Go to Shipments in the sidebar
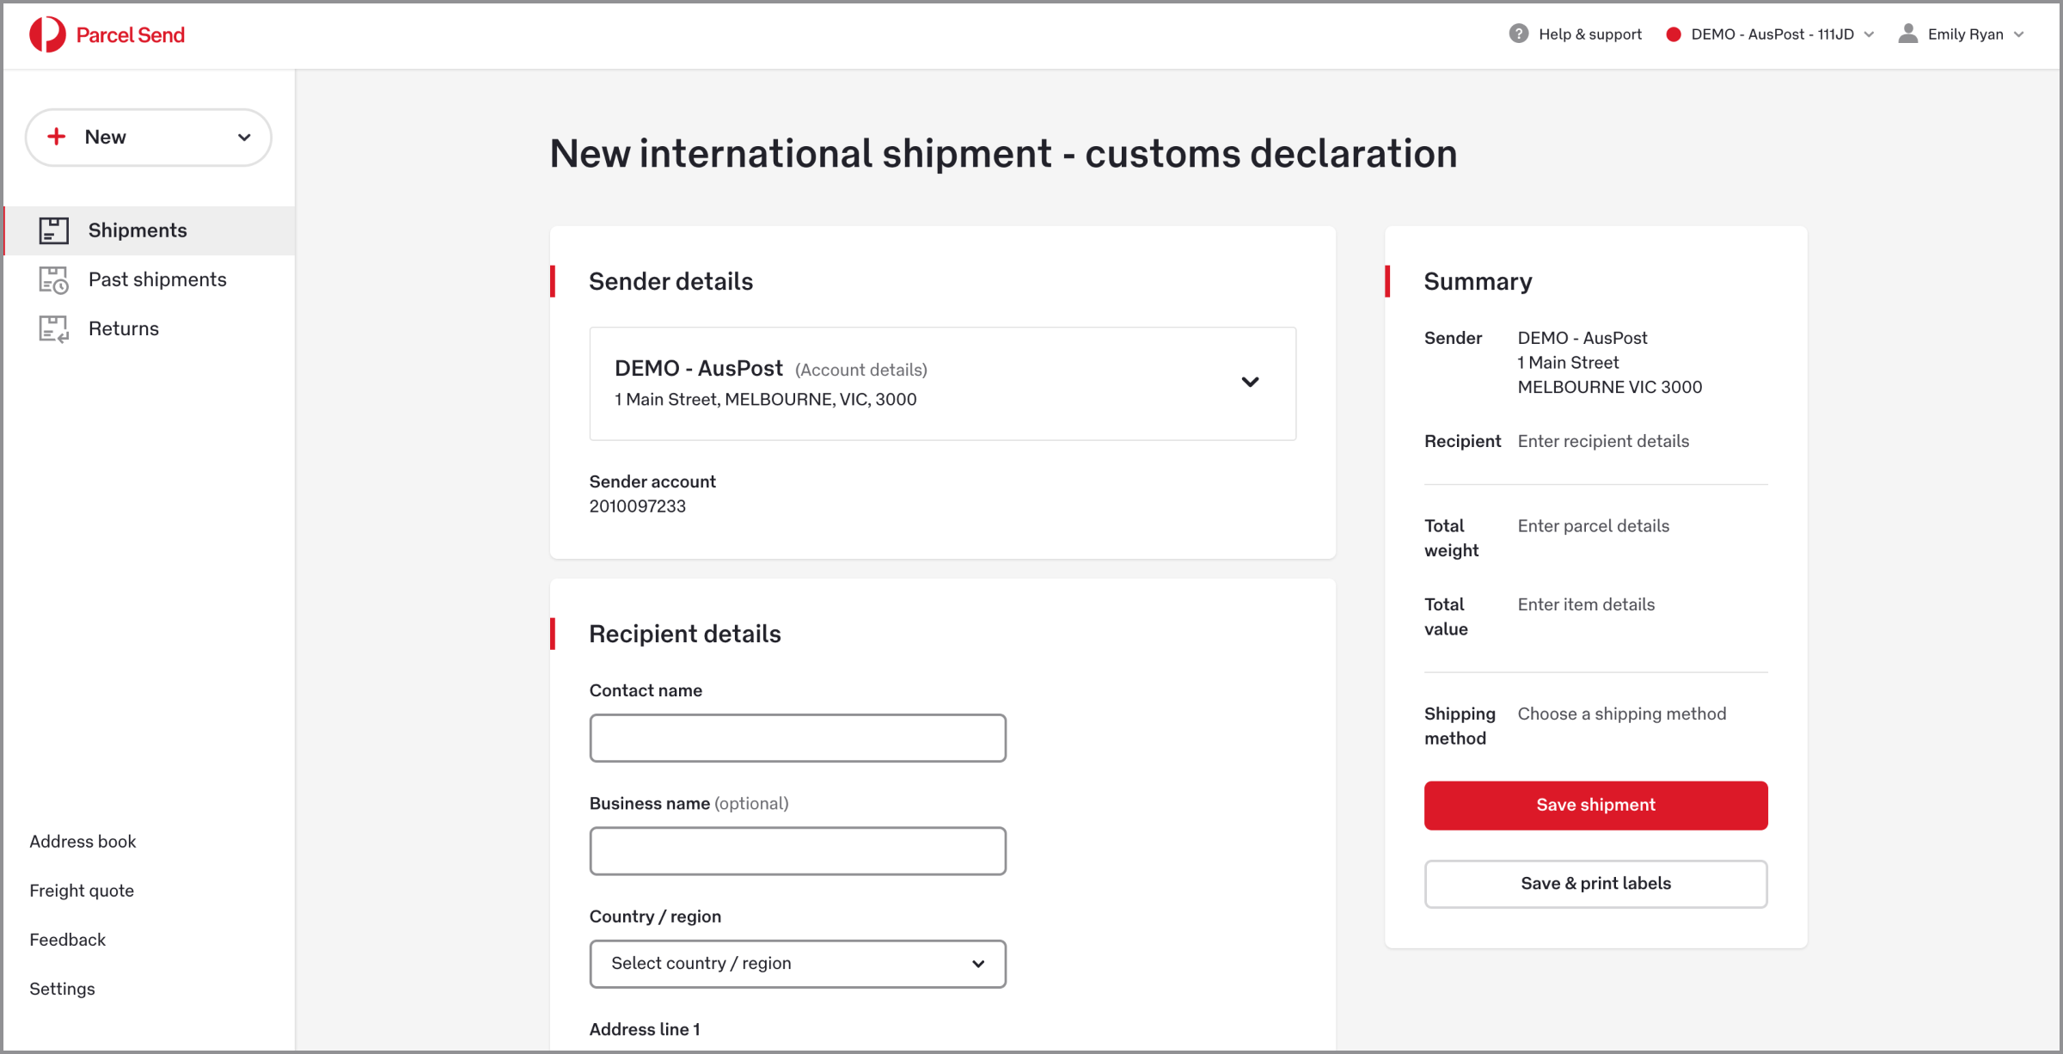Image resolution: width=2063 pixels, height=1054 pixels. click(150, 230)
